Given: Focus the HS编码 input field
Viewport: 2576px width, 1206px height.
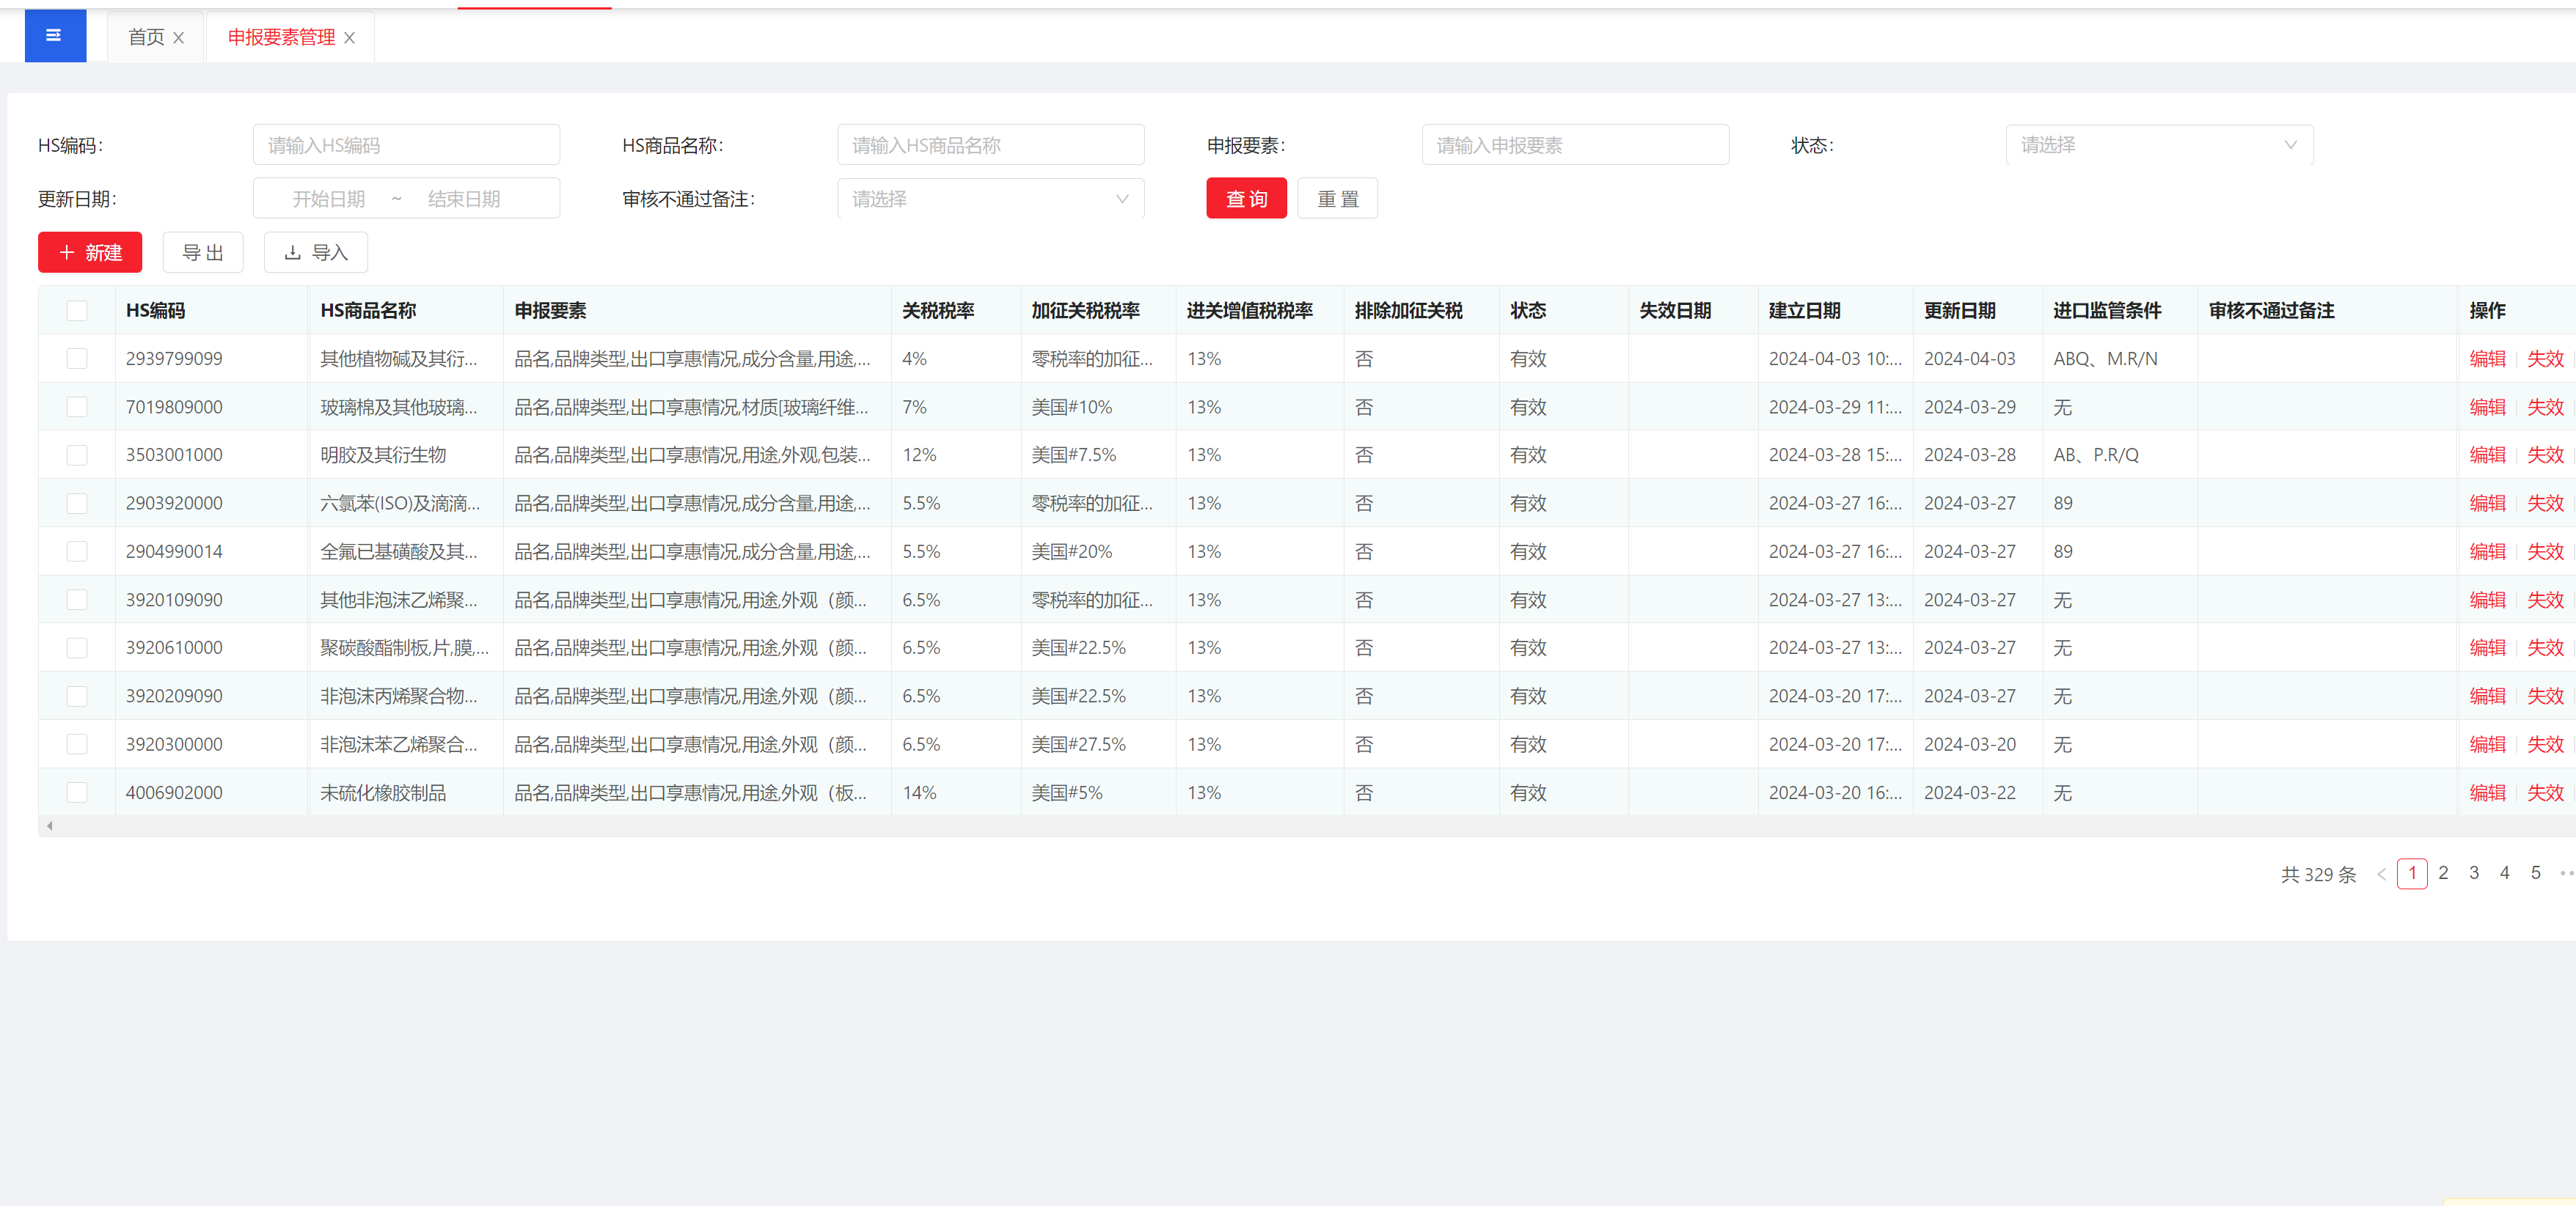Looking at the screenshot, I should pos(406,145).
